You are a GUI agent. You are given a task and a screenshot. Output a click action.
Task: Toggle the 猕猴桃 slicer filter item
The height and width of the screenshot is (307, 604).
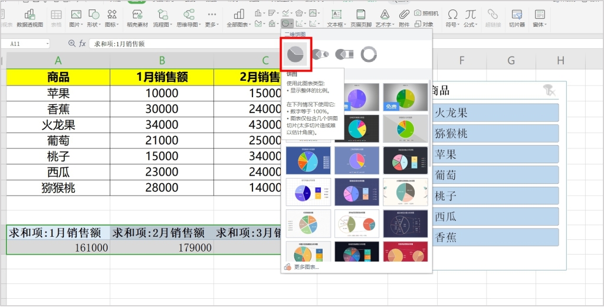pos(495,133)
